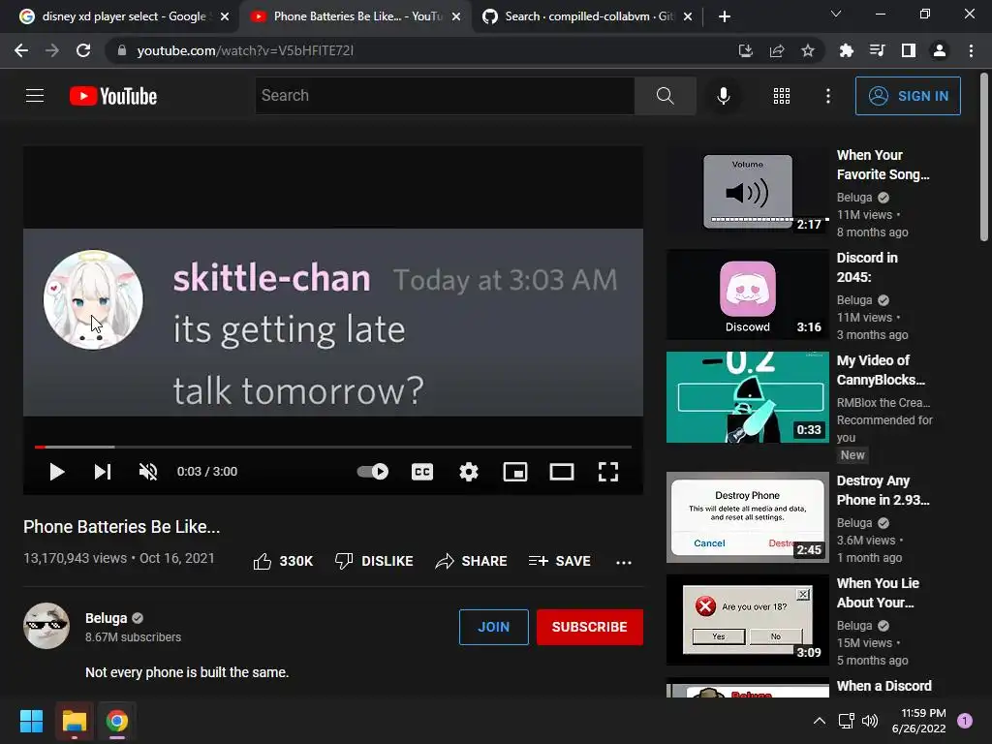Show hidden tray icons chevron
The image size is (992, 744).
click(x=820, y=721)
